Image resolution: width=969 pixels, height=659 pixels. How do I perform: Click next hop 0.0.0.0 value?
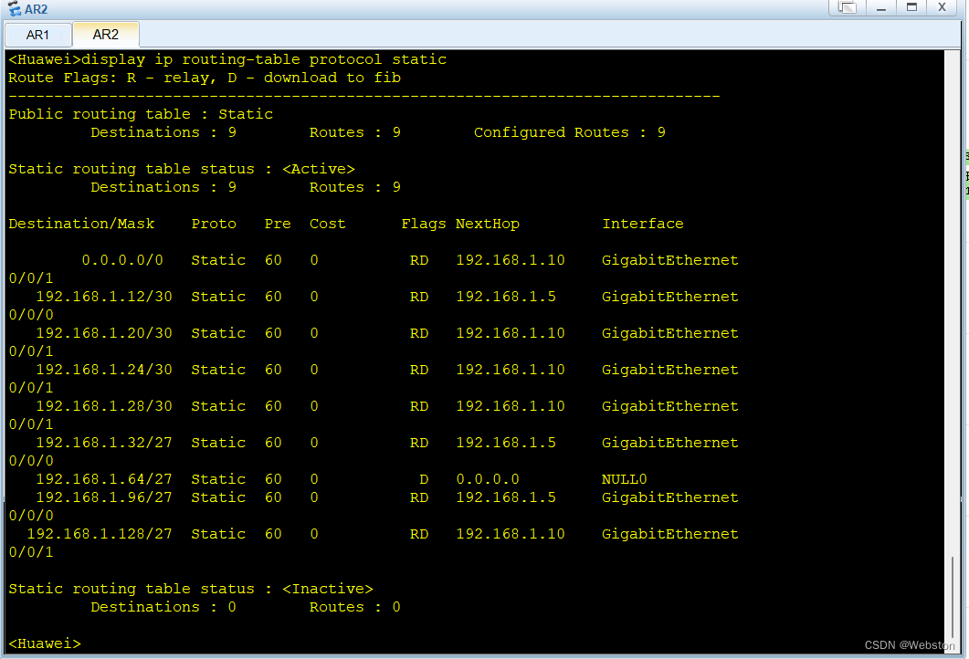click(488, 478)
